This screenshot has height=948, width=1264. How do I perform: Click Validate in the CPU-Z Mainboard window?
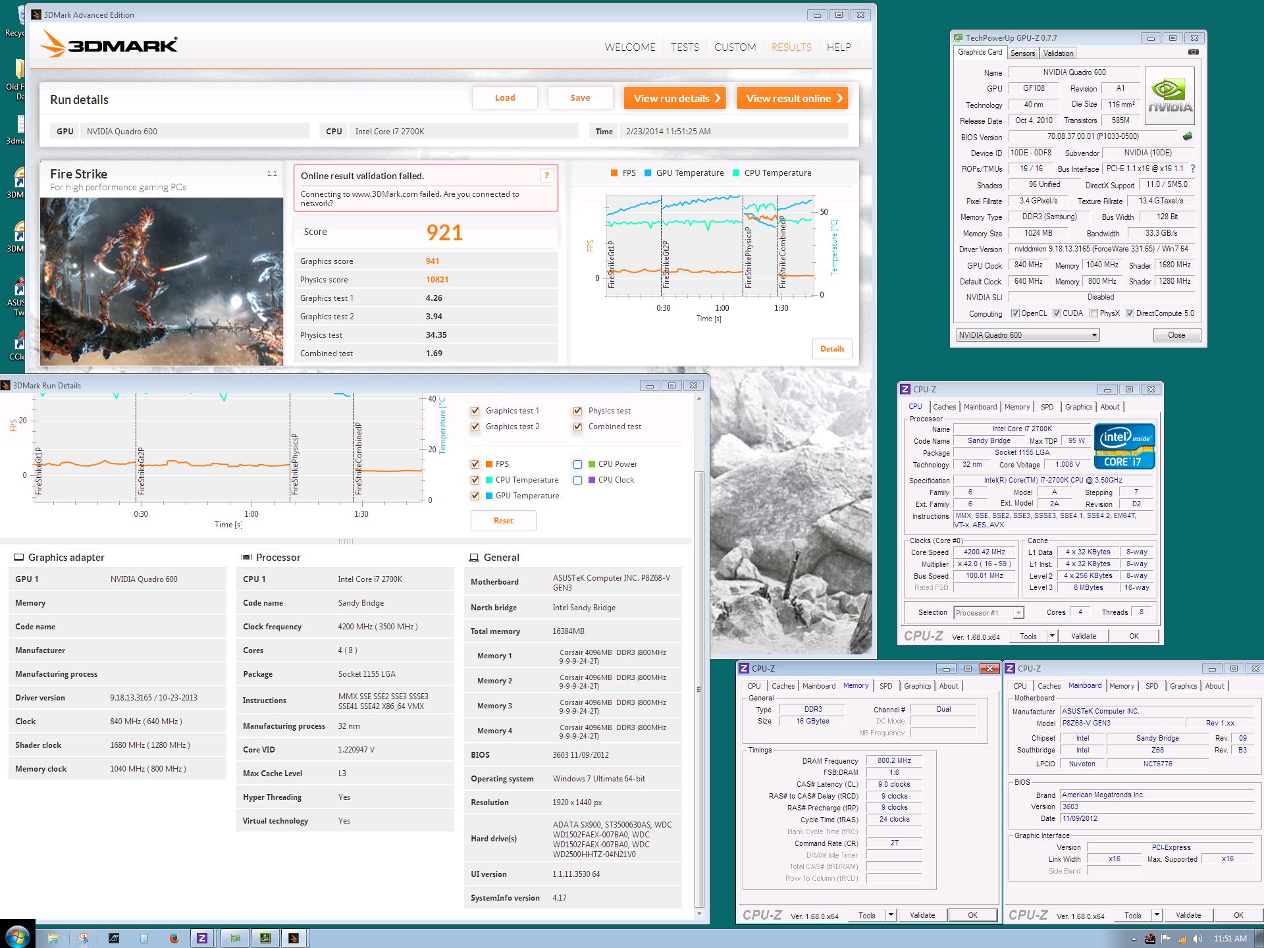tap(1188, 915)
